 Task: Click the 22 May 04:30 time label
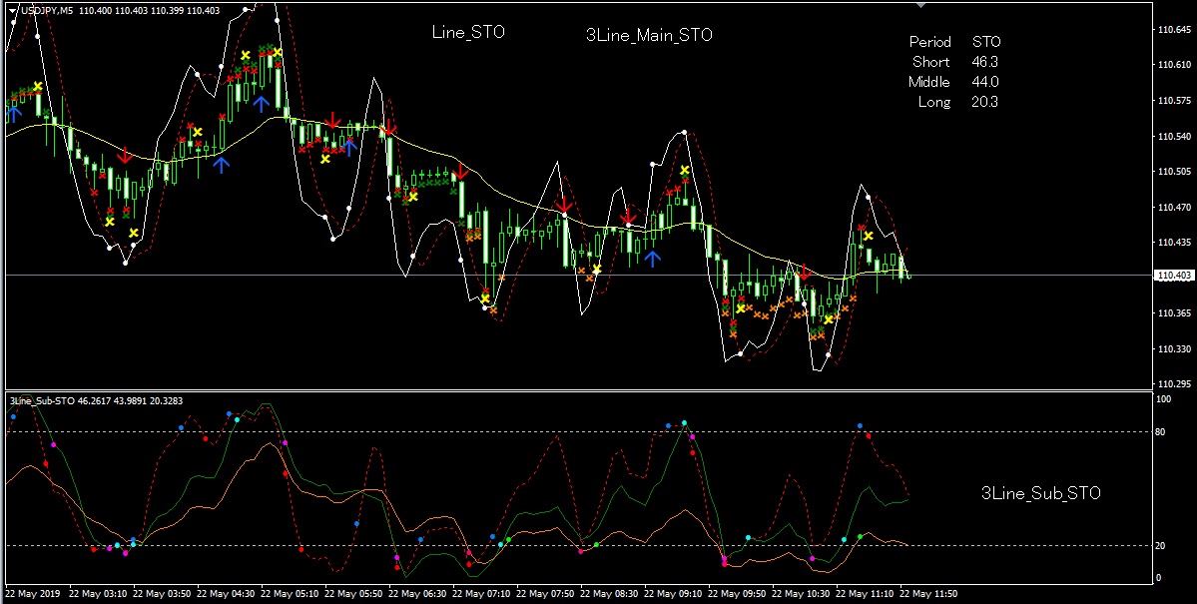point(226,593)
